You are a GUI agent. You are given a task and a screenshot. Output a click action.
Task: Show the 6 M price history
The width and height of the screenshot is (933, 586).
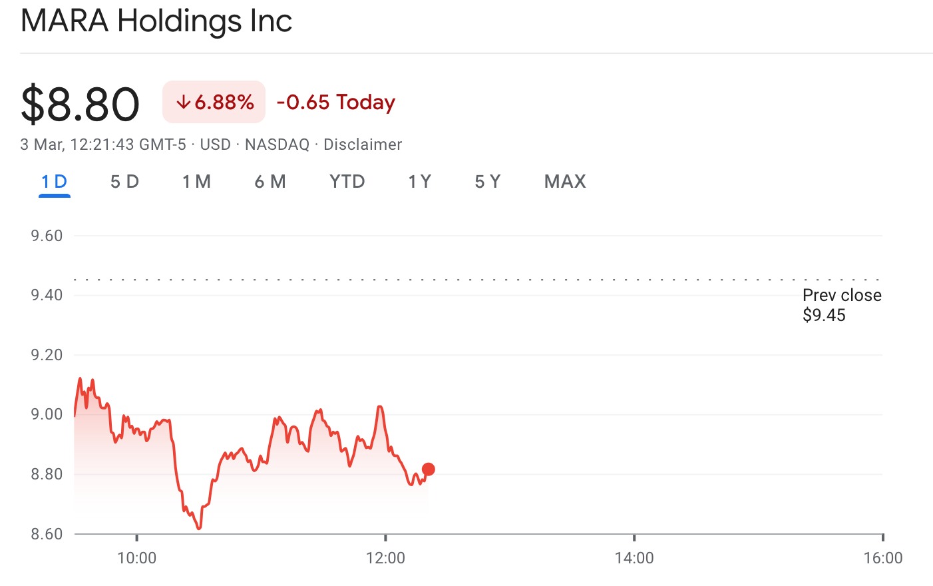270,182
